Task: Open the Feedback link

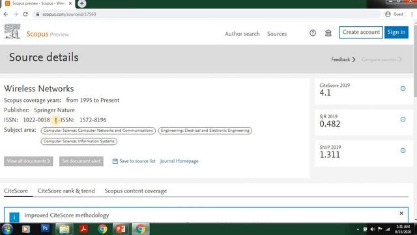Action: [343, 59]
